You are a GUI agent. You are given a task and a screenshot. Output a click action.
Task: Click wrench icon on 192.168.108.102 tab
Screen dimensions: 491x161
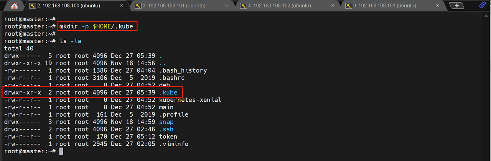243,6
